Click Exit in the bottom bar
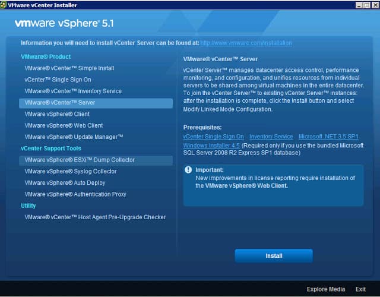The image size is (380, 297). (360, 289)
